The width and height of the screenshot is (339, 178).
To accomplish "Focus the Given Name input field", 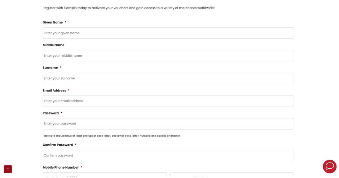I will coord(168,33).
